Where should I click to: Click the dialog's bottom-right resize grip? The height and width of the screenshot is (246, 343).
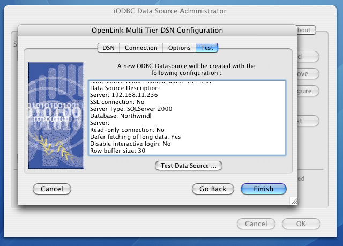293,201
